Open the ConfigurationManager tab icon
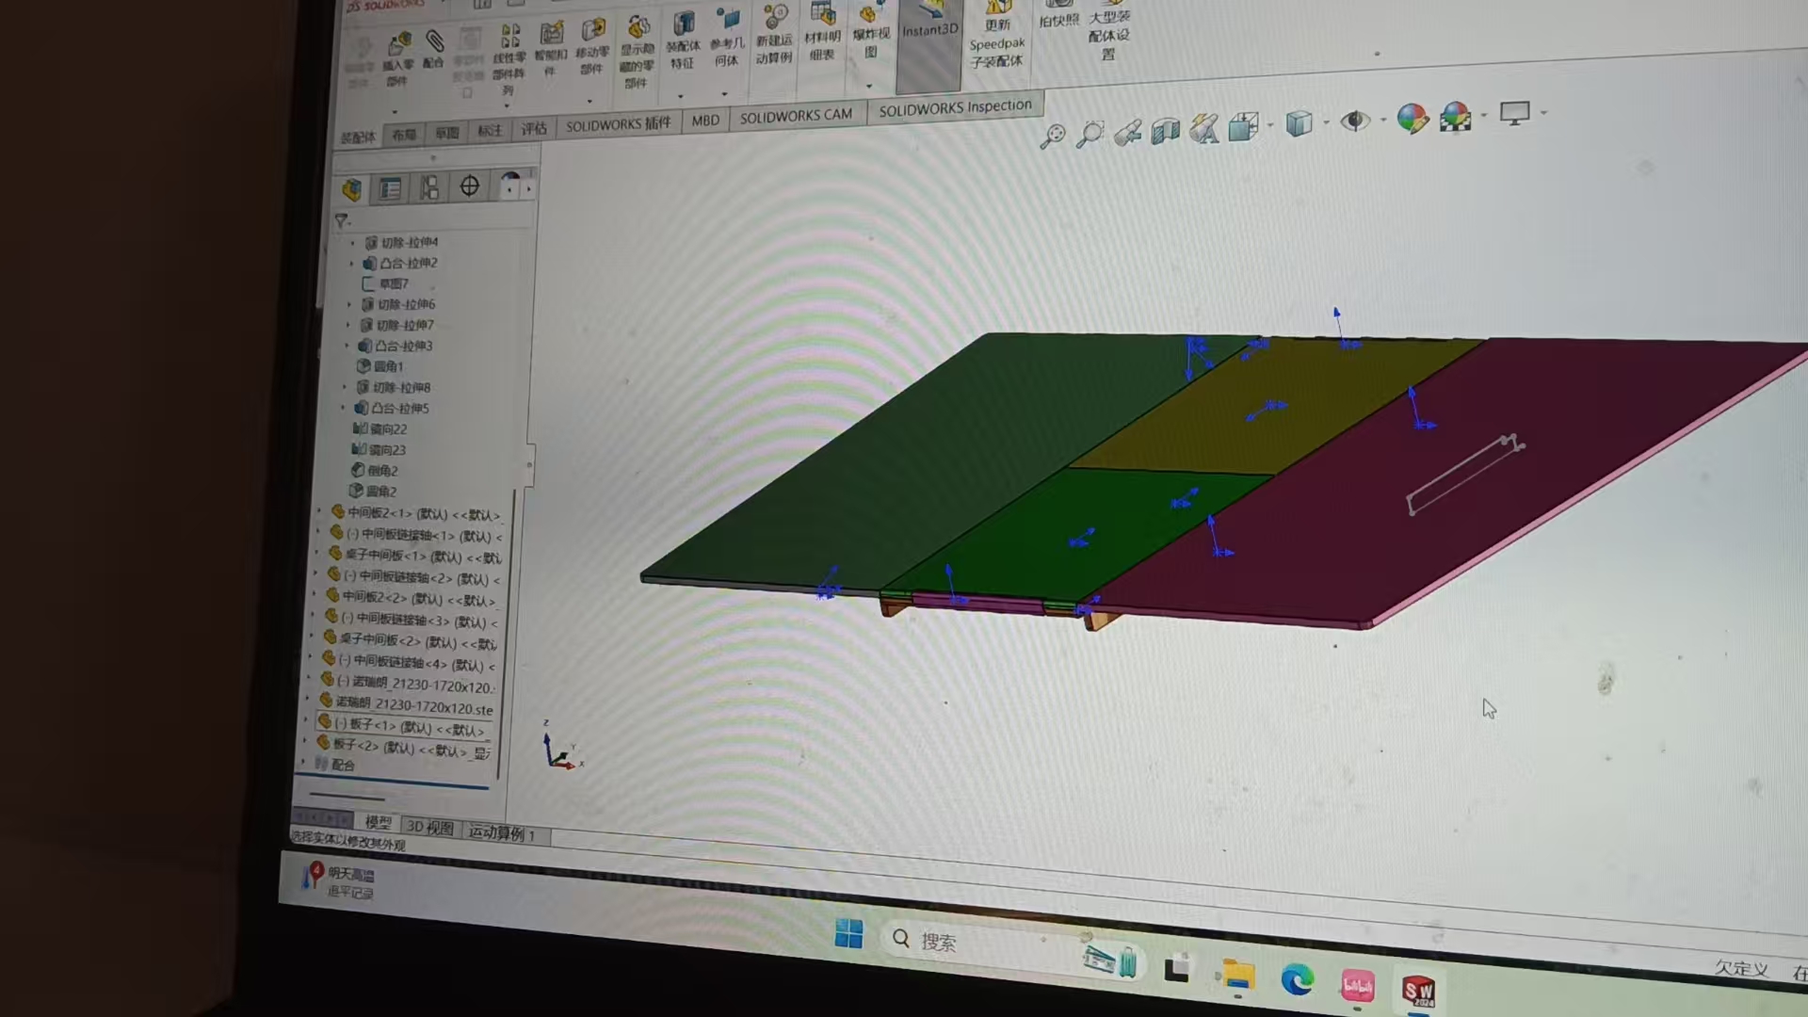 coord(429,188)
